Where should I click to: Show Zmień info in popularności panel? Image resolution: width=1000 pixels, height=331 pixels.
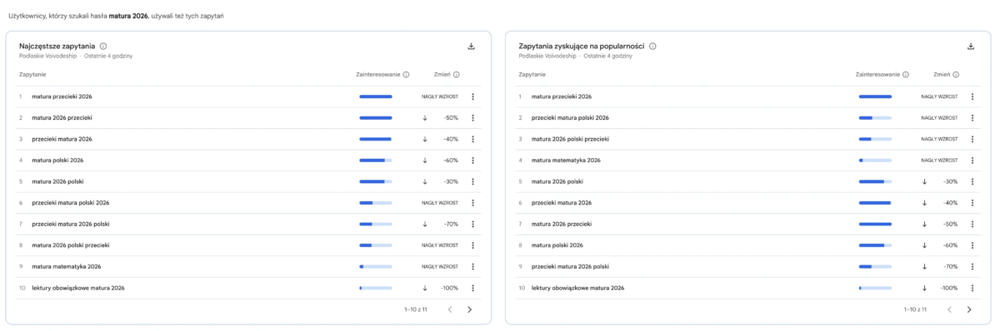tap(957, 75)
